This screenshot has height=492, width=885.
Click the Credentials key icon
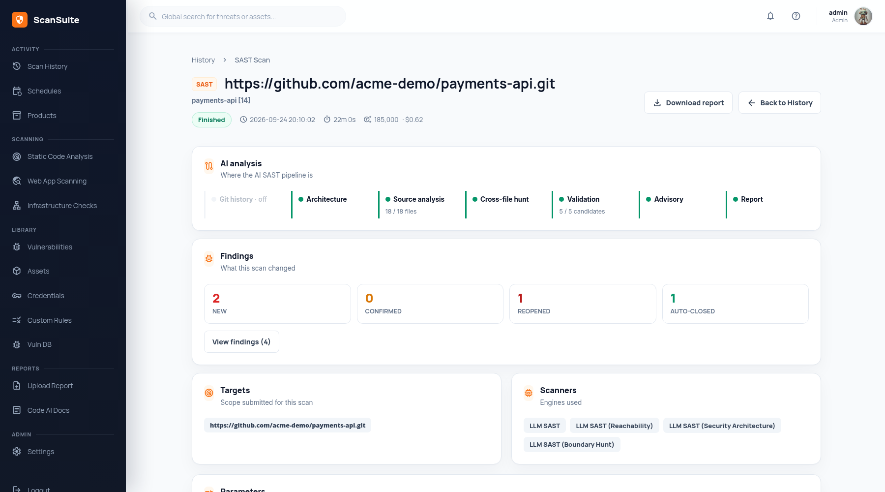pyautogui.click(x=17, y=296)
